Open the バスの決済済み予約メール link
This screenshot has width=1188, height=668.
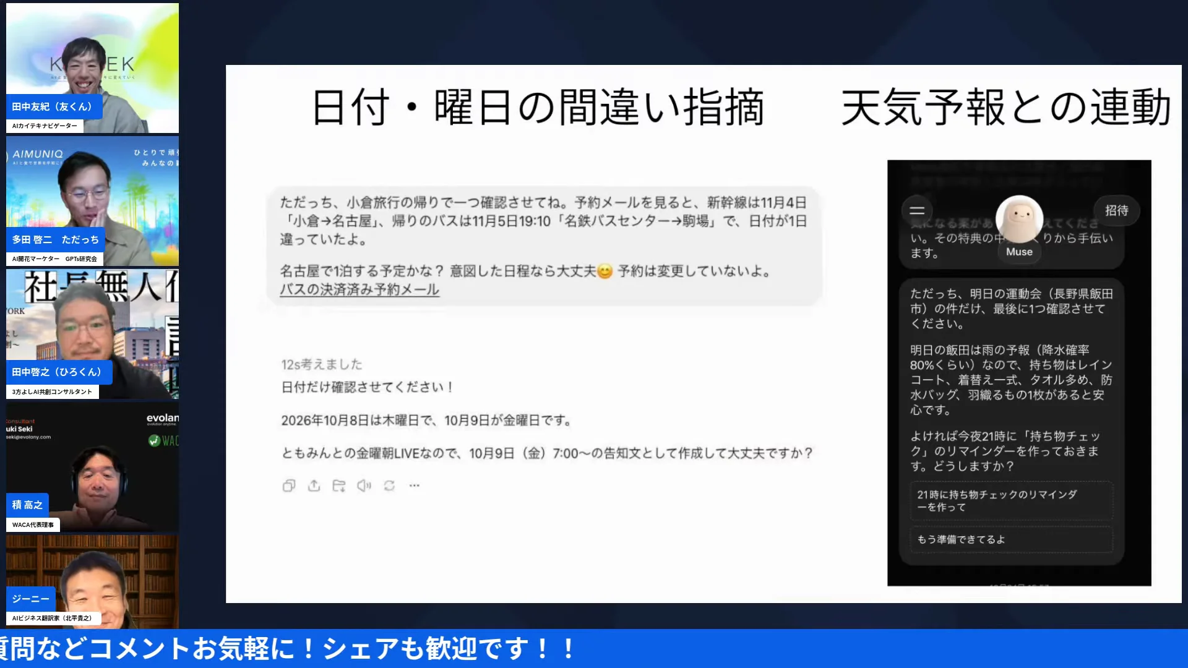(x=359, y=289)
